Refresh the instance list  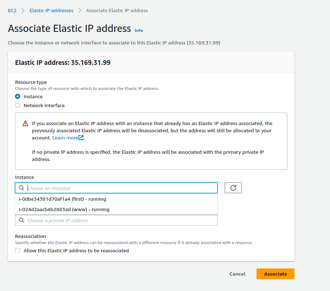click(233, 187)
